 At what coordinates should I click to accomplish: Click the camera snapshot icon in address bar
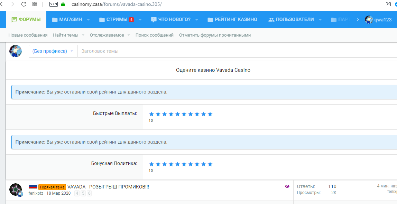(x=388, y=4)
